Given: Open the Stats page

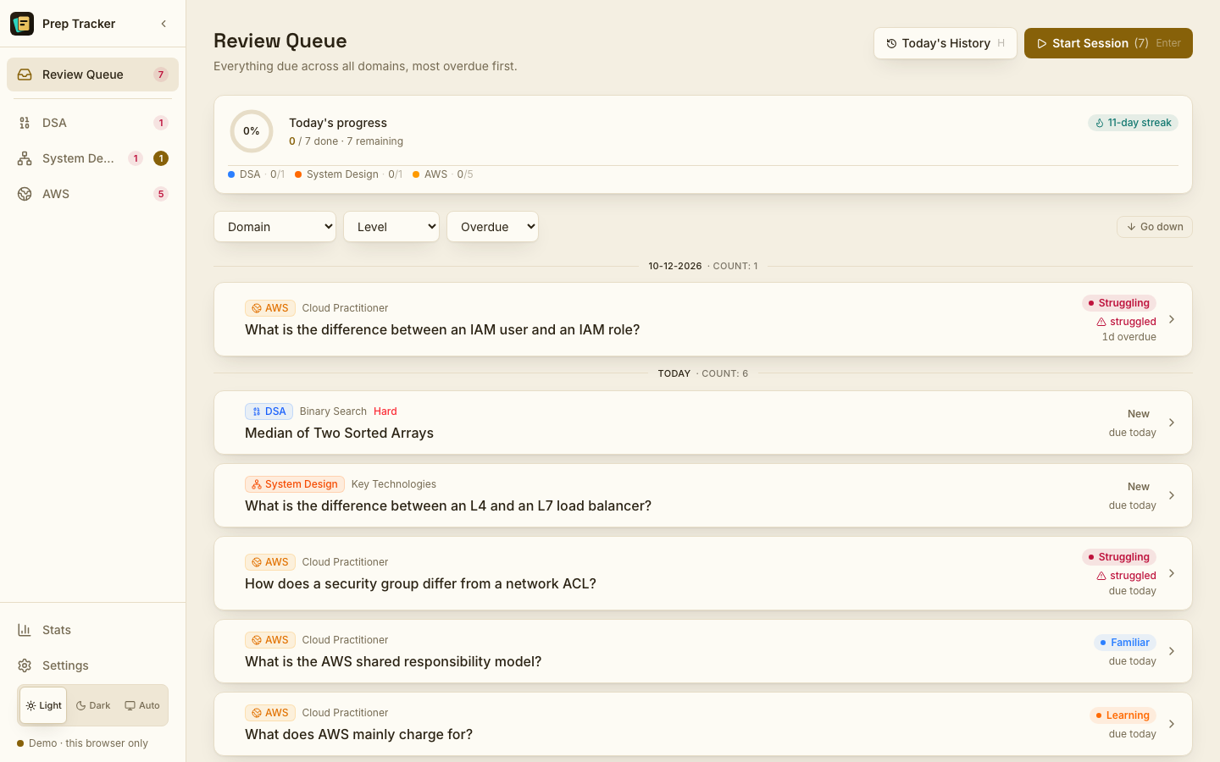Looking at the screenshot, I should tap(92, 630).
